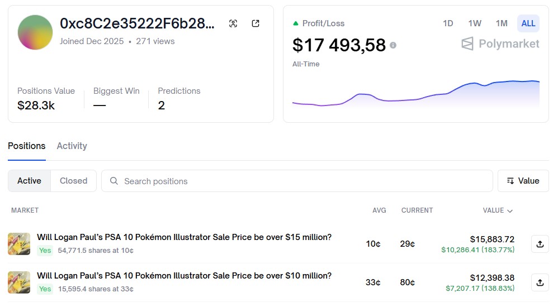Screen dimensions: 558x307
Task: Open the over $15 million market link
Action: pos(184,237)
